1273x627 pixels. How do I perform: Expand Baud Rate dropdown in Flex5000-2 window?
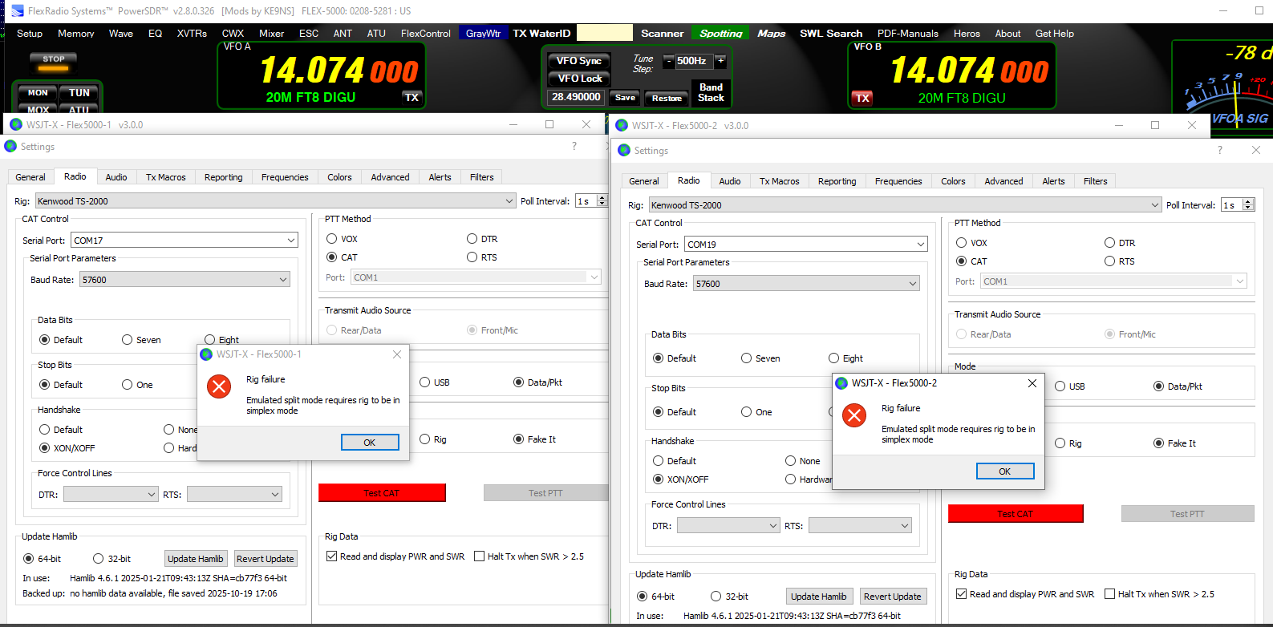click(806, 284)
